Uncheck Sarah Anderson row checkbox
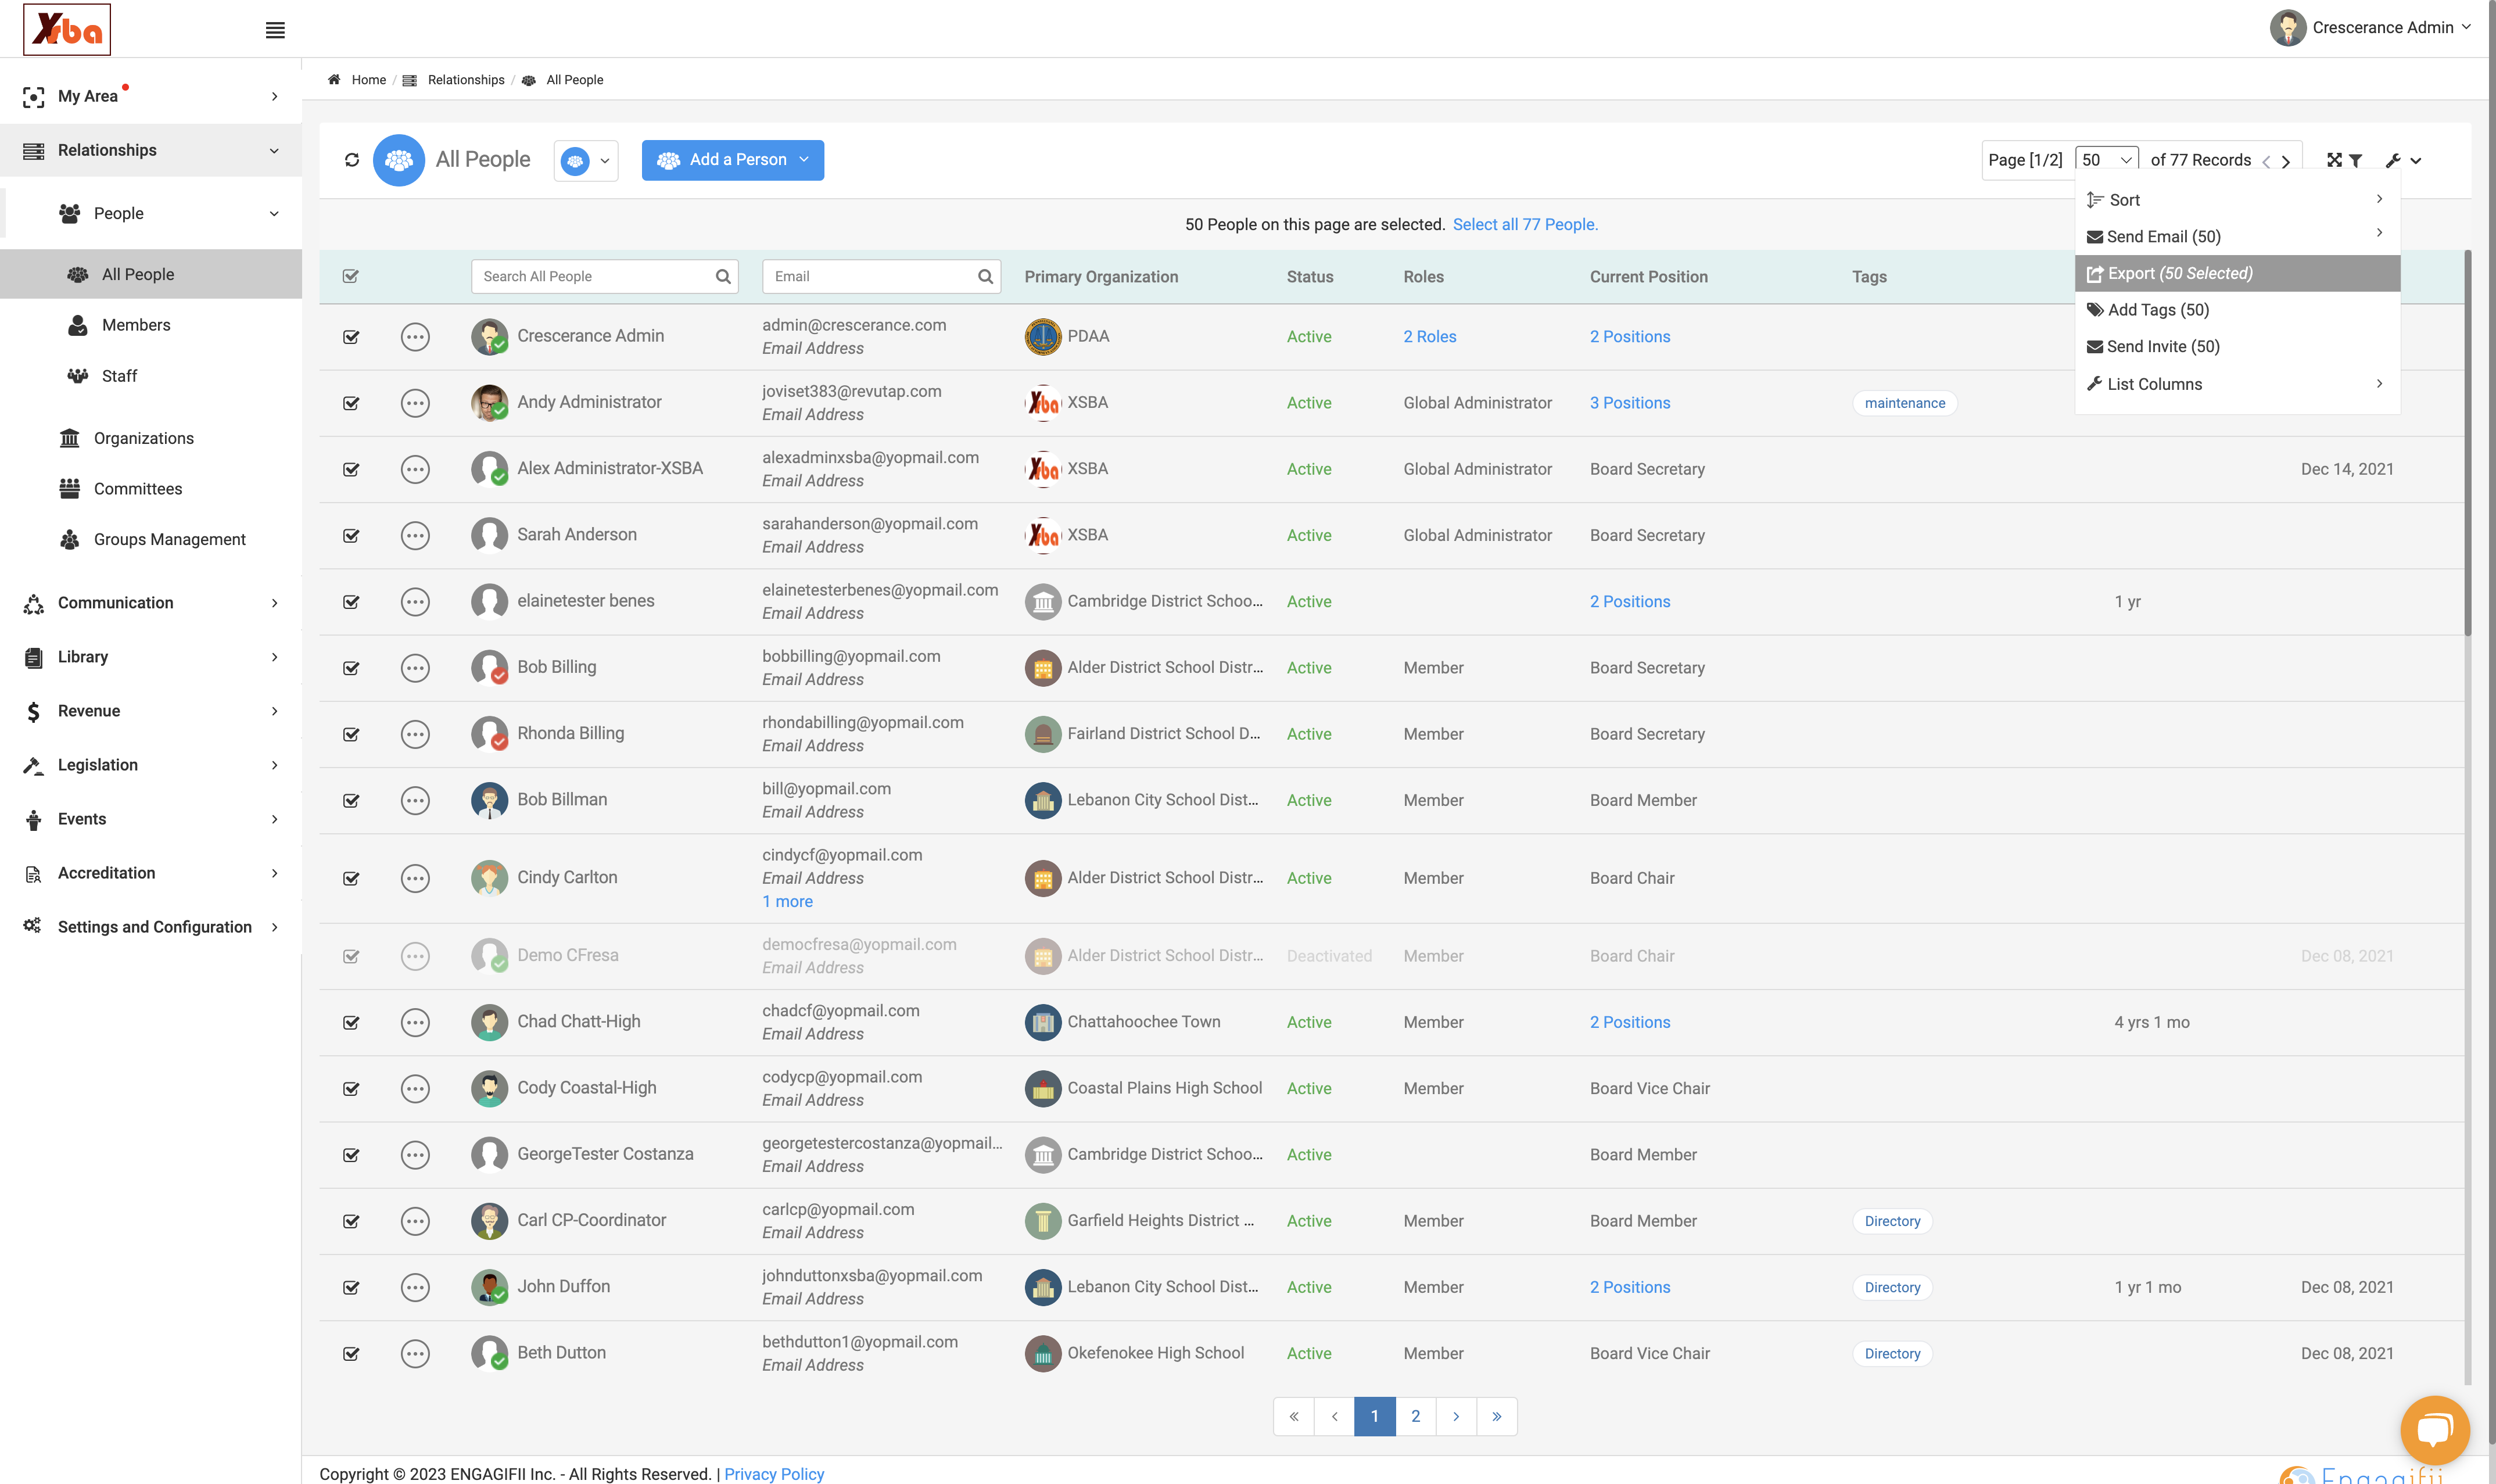 coord(351,536)
